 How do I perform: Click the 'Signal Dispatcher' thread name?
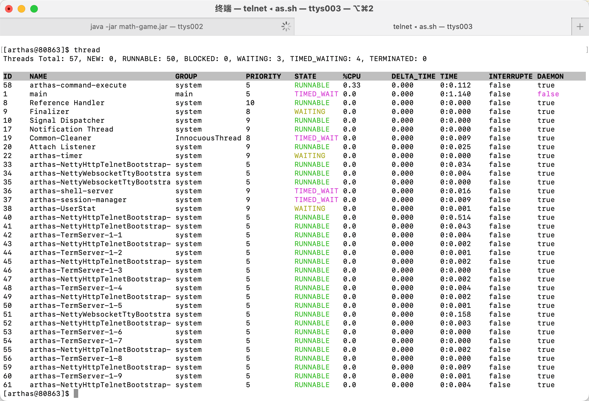[67, 120]
